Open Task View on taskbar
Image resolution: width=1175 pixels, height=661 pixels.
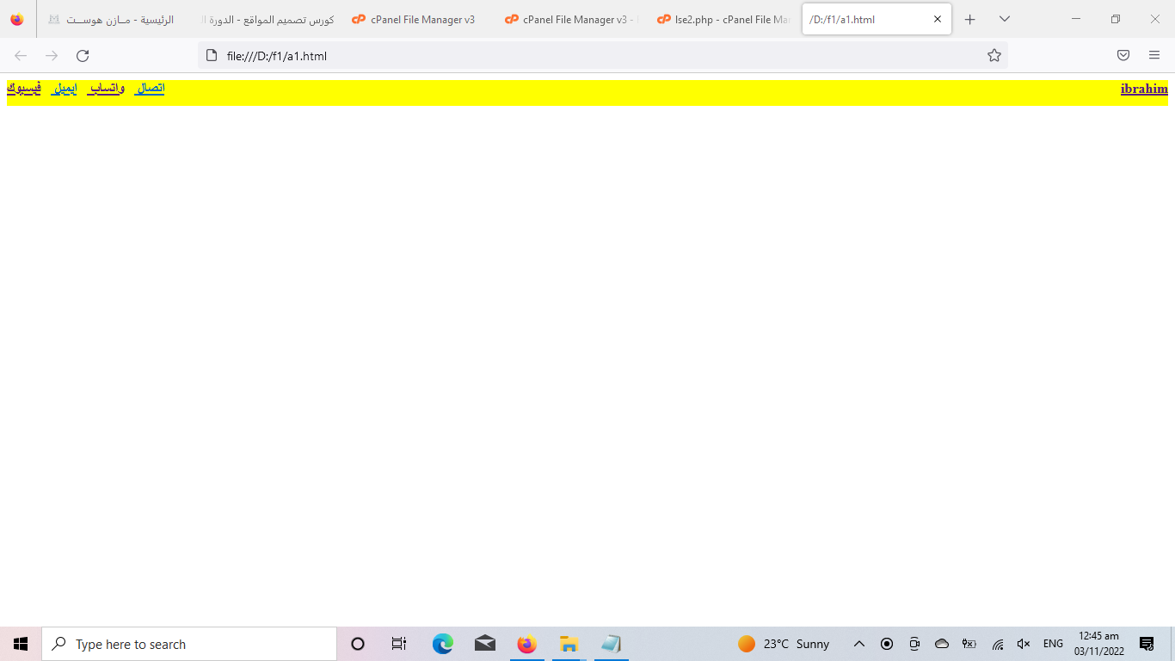click(399, 644)
